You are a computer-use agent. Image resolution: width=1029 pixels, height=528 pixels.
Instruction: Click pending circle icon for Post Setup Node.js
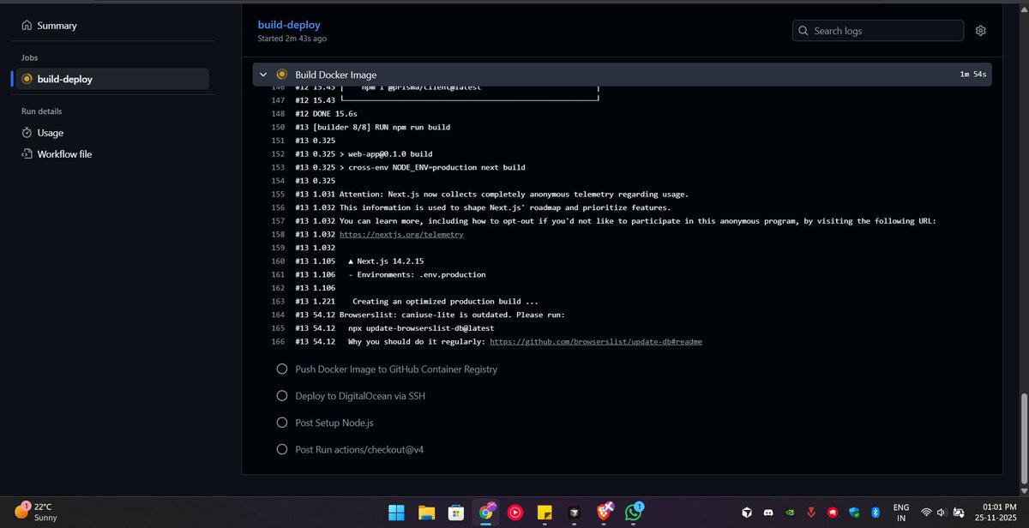point(281,423)
